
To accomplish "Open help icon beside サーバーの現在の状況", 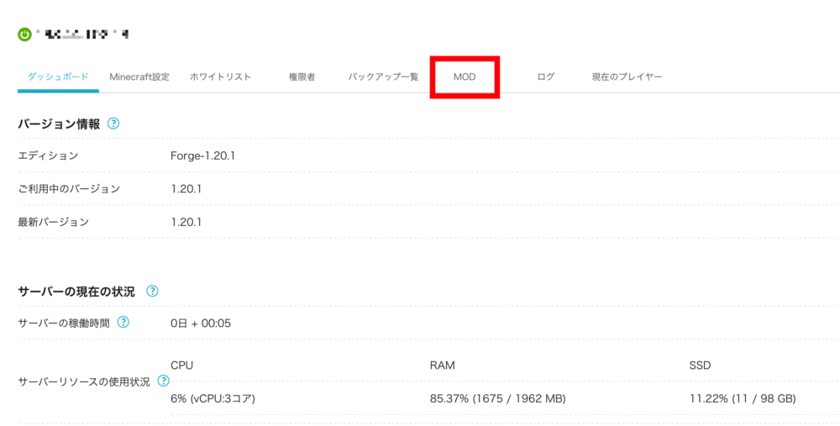I will tap(152, 291).
